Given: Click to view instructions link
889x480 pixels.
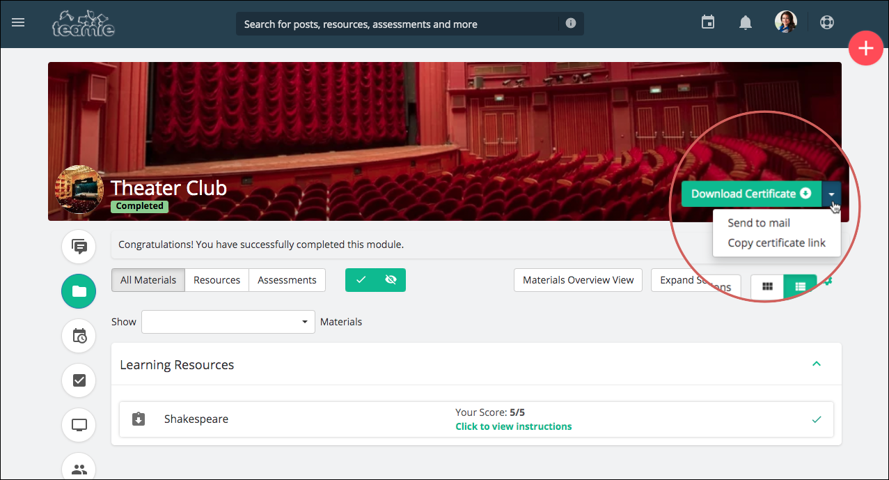Looking at the screenshot, I should [x=514, y=426].
